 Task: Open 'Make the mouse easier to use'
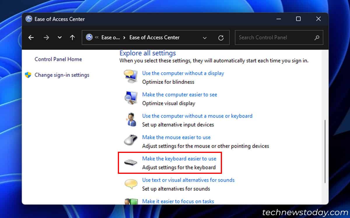[x=176, y=137]
